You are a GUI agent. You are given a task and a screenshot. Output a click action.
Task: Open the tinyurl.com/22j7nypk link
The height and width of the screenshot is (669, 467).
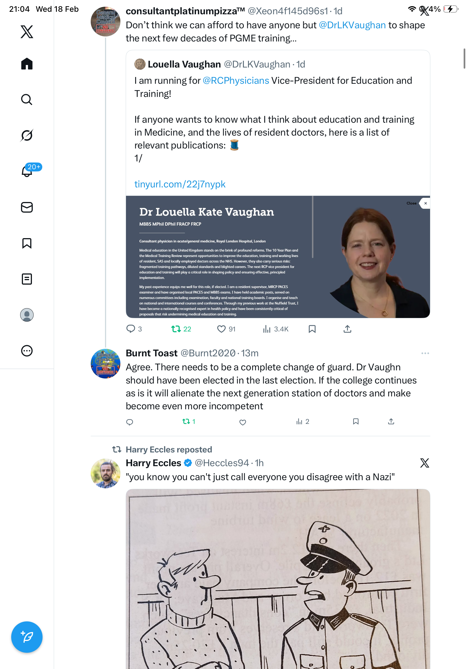click(x=180, y=184)
